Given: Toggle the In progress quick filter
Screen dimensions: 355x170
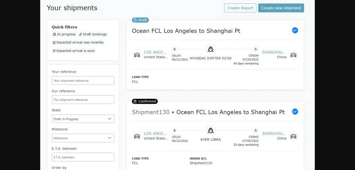Looking at the screenshot, I should 64,34.
